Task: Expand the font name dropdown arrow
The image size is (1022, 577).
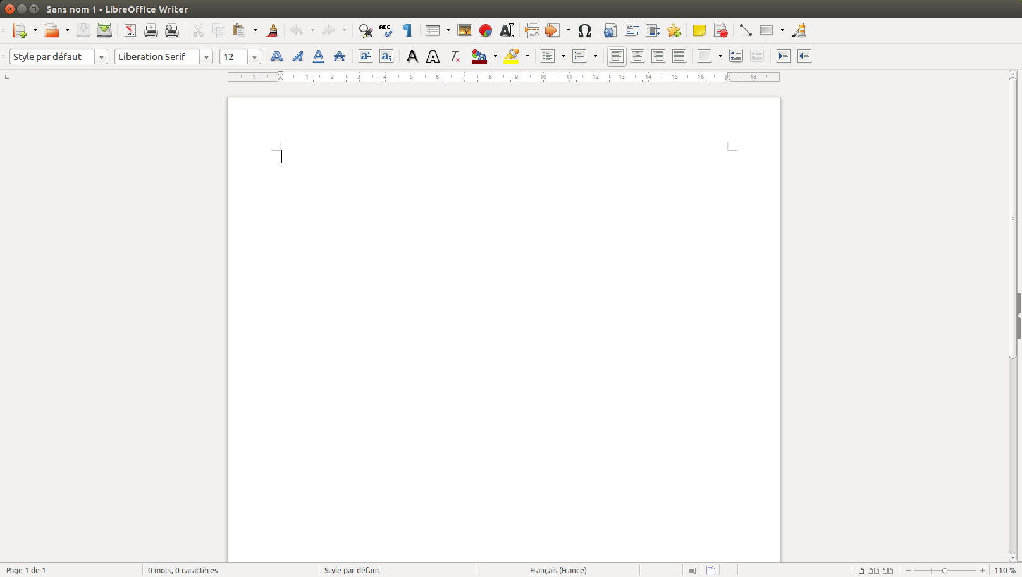Action: [x=206, y=57]
